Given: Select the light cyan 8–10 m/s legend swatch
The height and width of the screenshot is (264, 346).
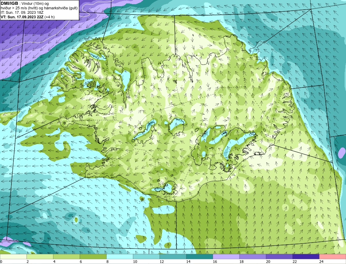Looking at the screenshot, I should (x=120, y=257).
